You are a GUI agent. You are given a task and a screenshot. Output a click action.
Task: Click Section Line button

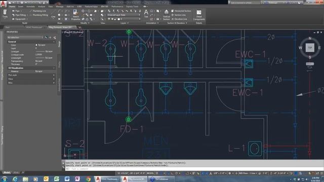tap(179, 15)
